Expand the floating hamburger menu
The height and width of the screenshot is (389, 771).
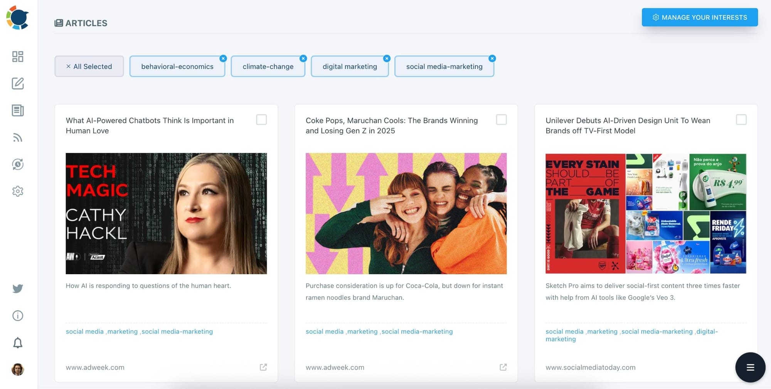(x=750, y=367)
